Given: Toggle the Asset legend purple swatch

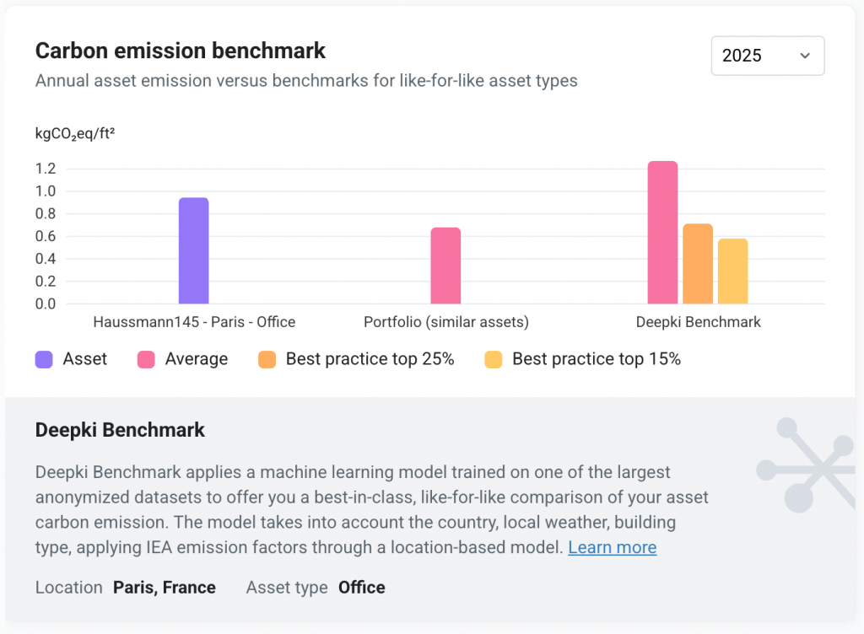Looking at the screenshot, I should pyautogui.click(x=44, y=359).
